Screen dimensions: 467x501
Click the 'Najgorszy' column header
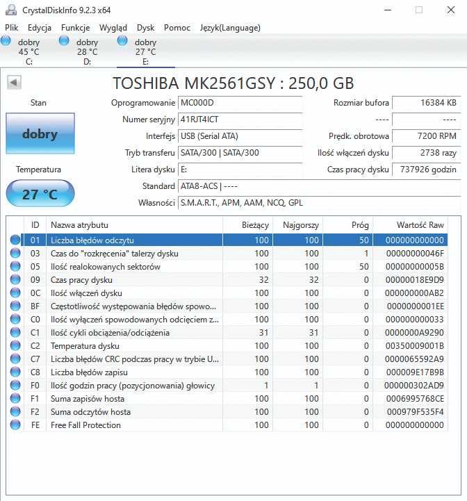coord(298,225)
